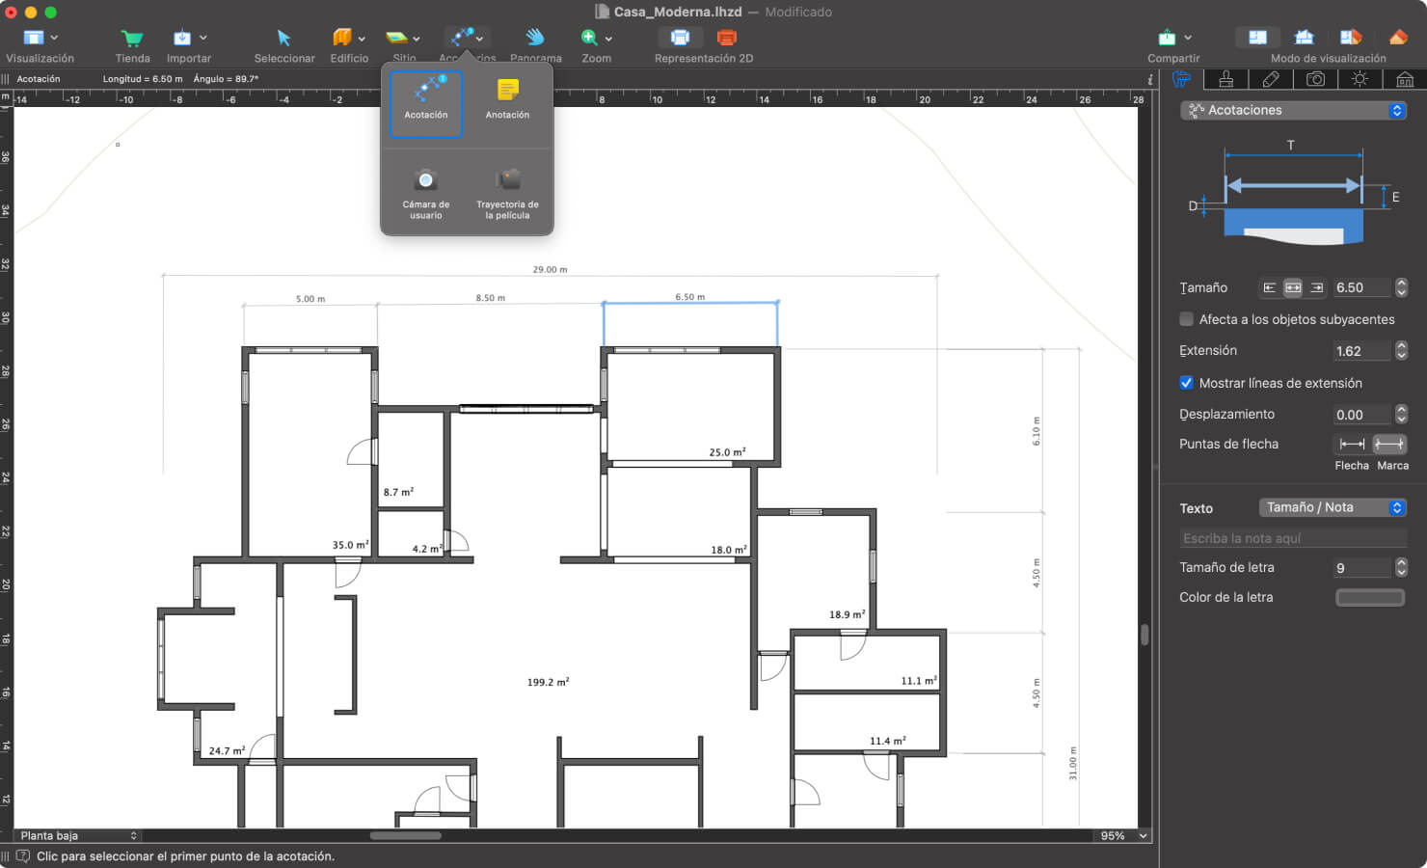
Task: Click the Tamaño value stepper
Action: (x=1401, y=287)
